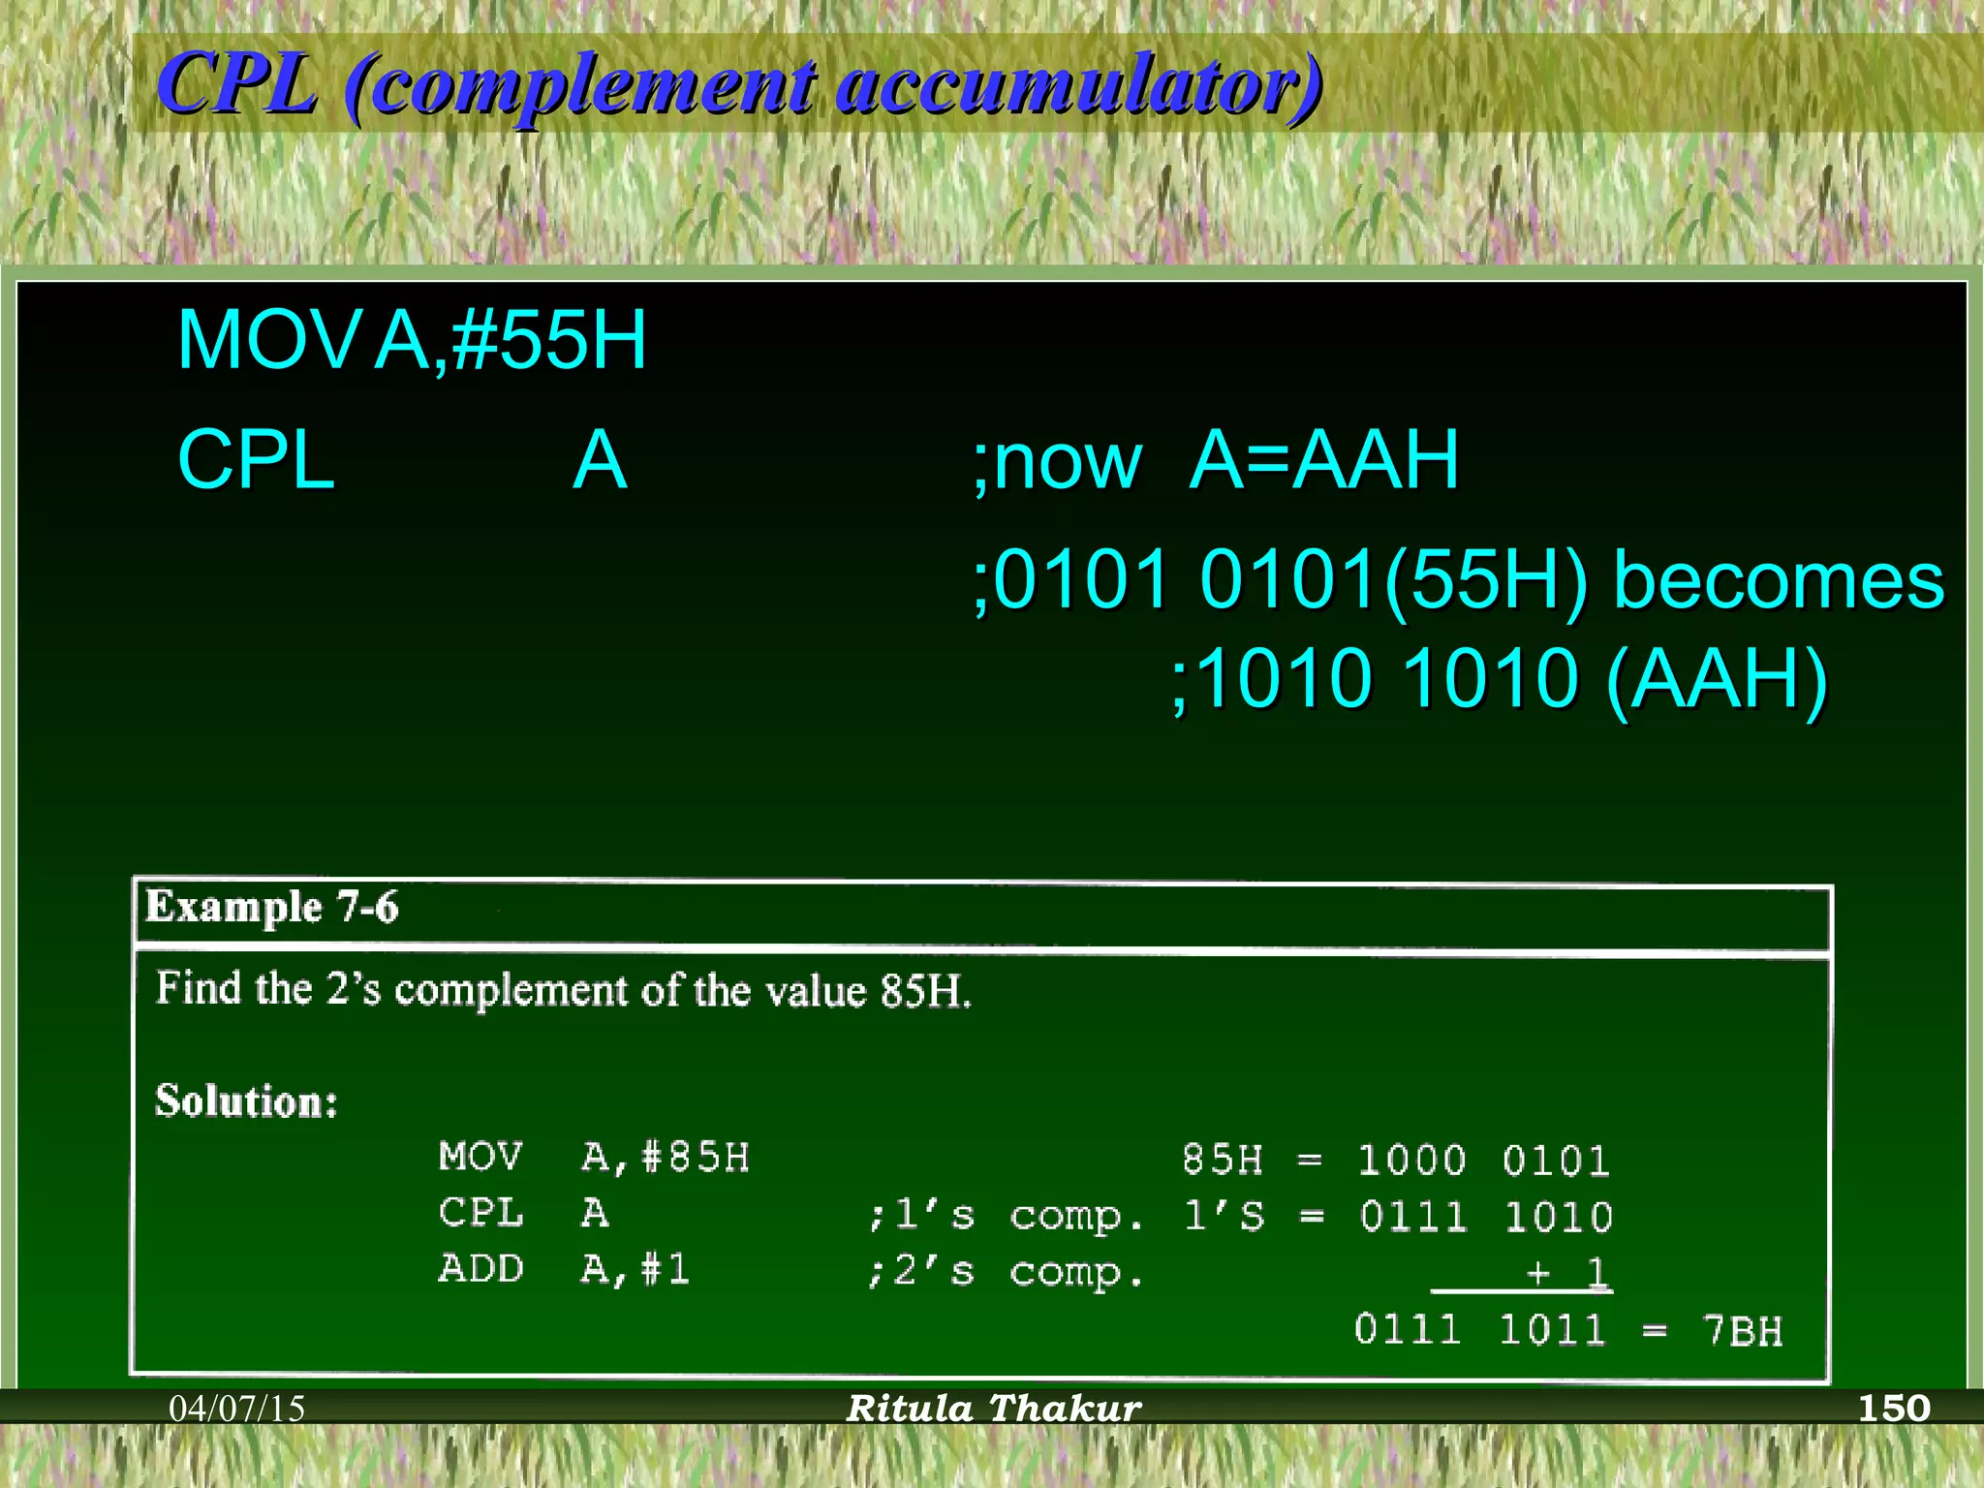Click '85H = 1000 0101'
Screen dimensions: 1984x1488
coord(1396,1160)
